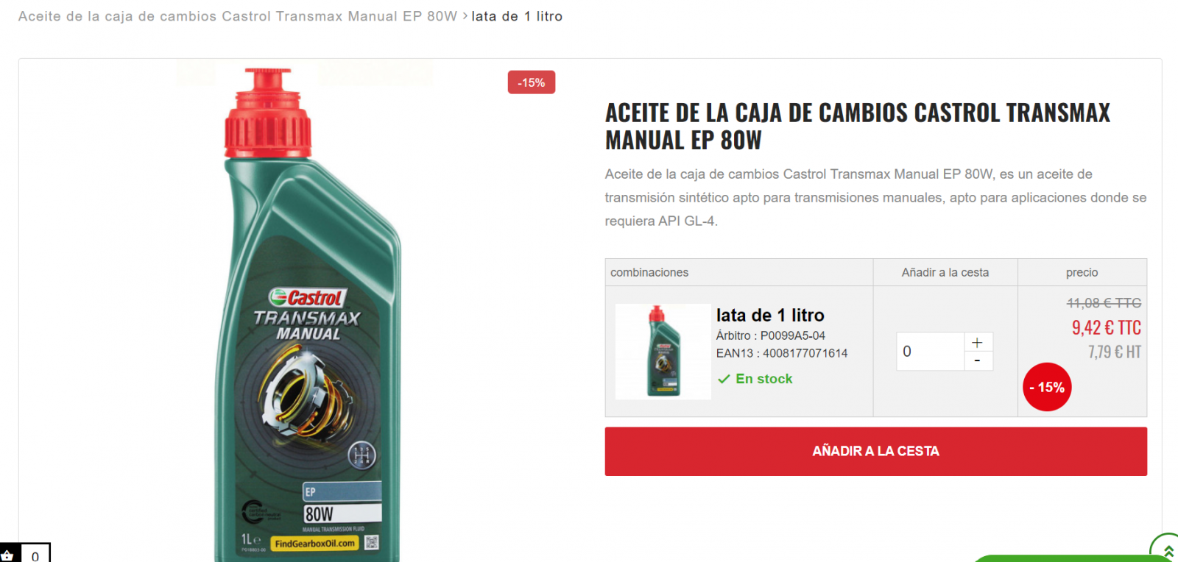This screenshot has height=562, width=1178.
Task: Click the breadcrumb arrow separator
Action: (465, 16)
